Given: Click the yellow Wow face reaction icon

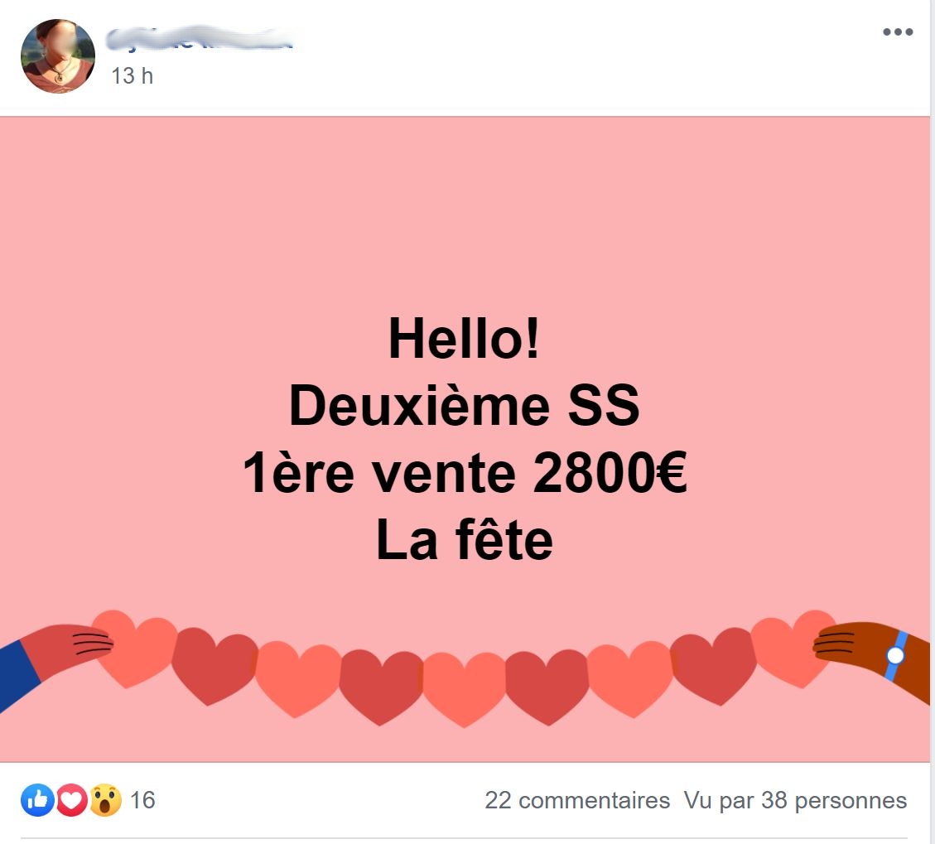Looking at the screenshot, I should [x=105, y=799].
